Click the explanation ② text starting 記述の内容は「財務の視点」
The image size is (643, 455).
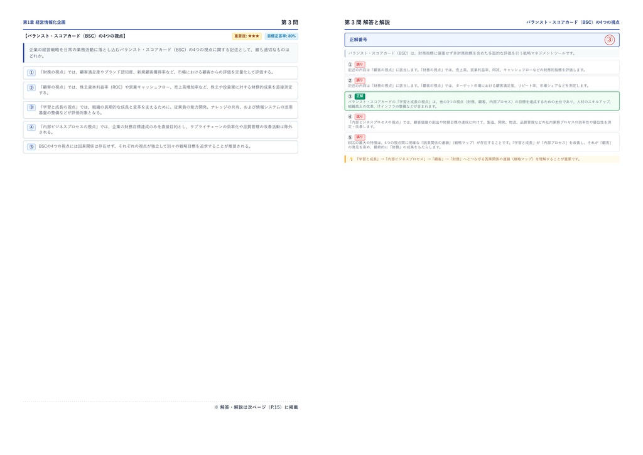point(468,86)
